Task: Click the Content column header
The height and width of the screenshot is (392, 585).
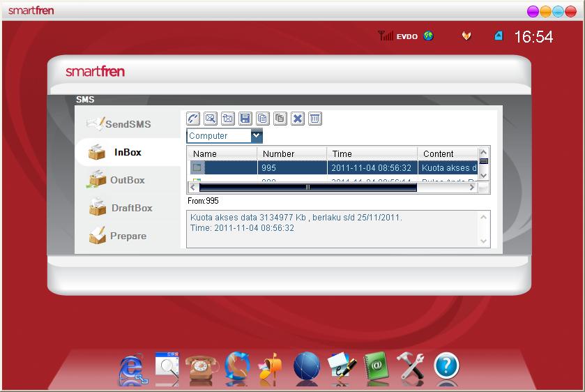Action: pos(448,154)
